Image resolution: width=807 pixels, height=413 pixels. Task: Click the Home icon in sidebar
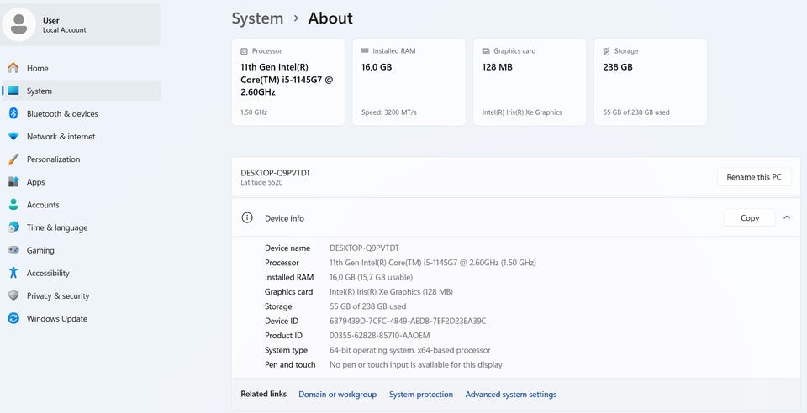(13, 68)
